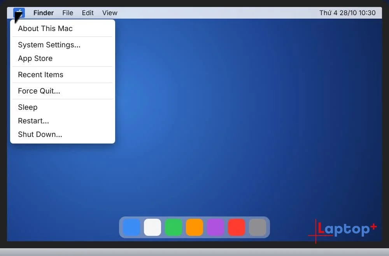
Task: Select Shut Down in the menu
Action: [63, 135]
